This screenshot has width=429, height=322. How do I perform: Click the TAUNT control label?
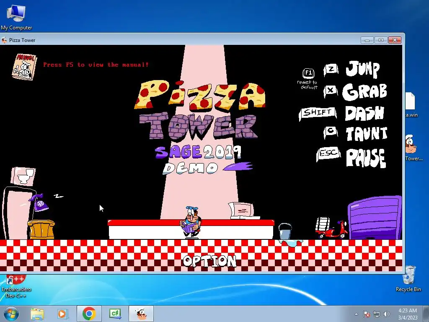367,134
